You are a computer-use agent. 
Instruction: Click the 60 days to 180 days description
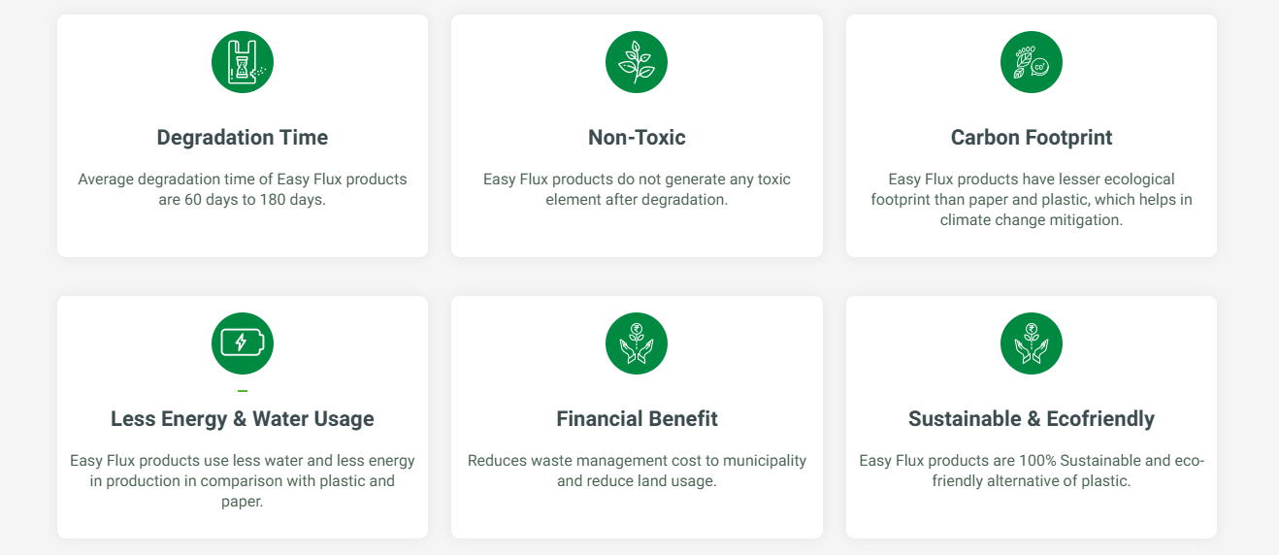click(x=243, y=189)
